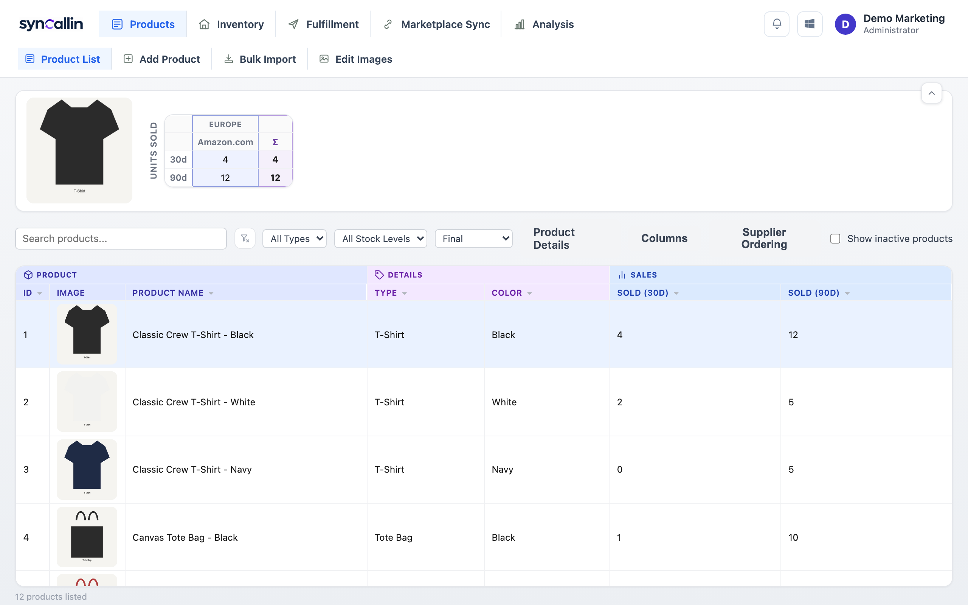The width and height of the screenshot is (968, 605).
Task: Open Product Name column sort arrow
Action: [211, 293]
